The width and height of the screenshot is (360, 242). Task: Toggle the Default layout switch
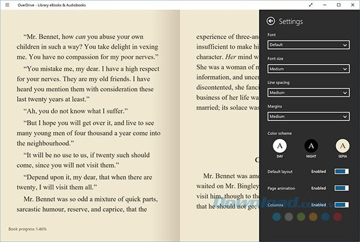(341, 172)
